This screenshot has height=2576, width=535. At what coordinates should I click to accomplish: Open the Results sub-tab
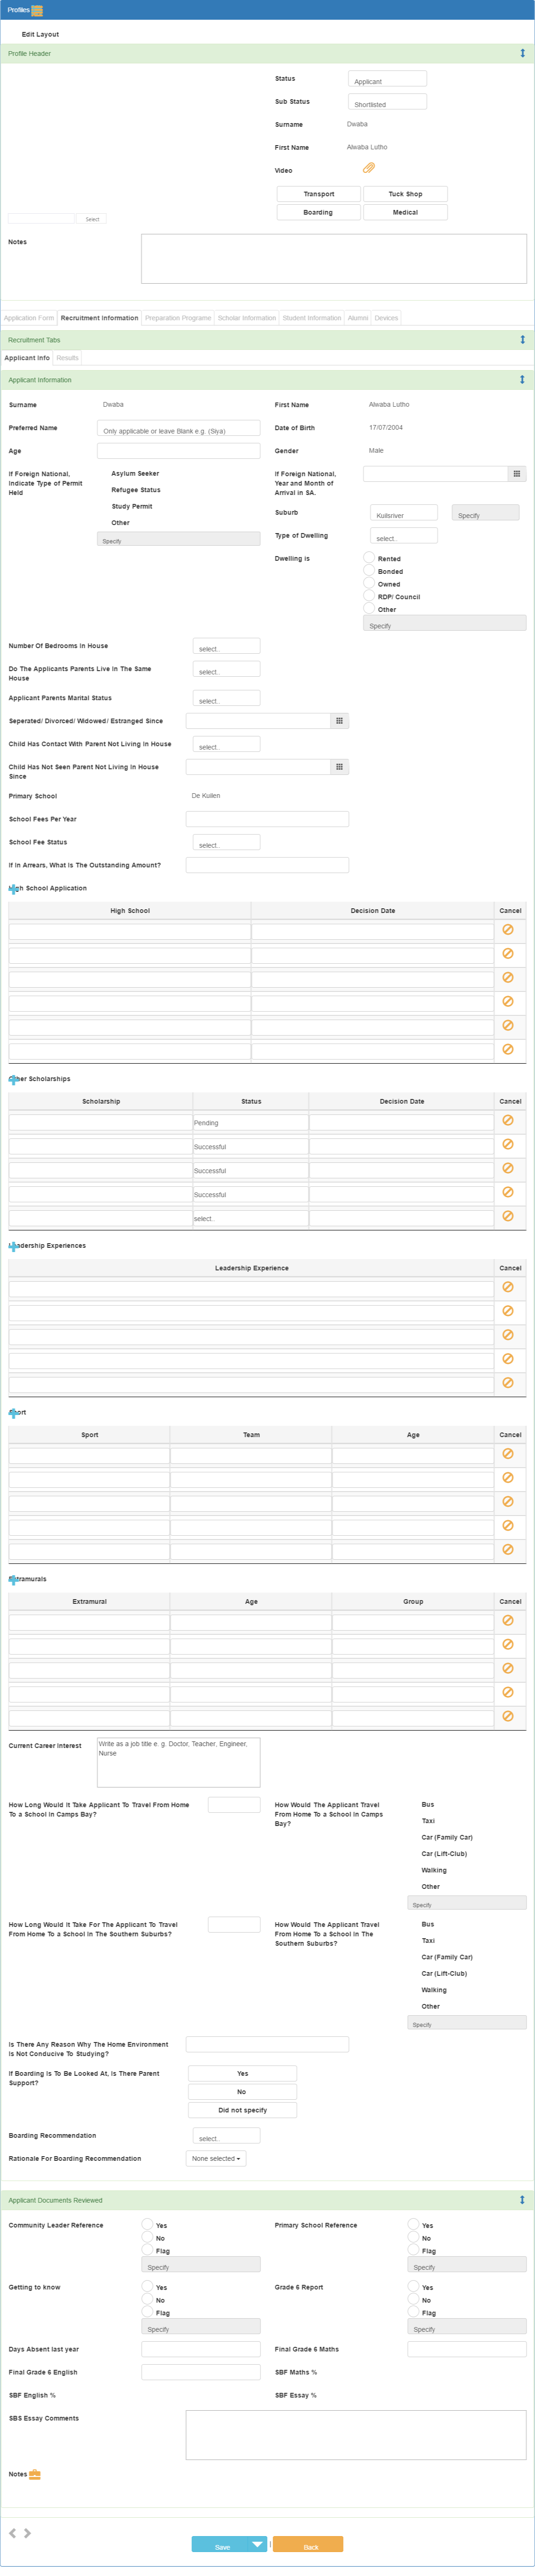coord(67,358)
